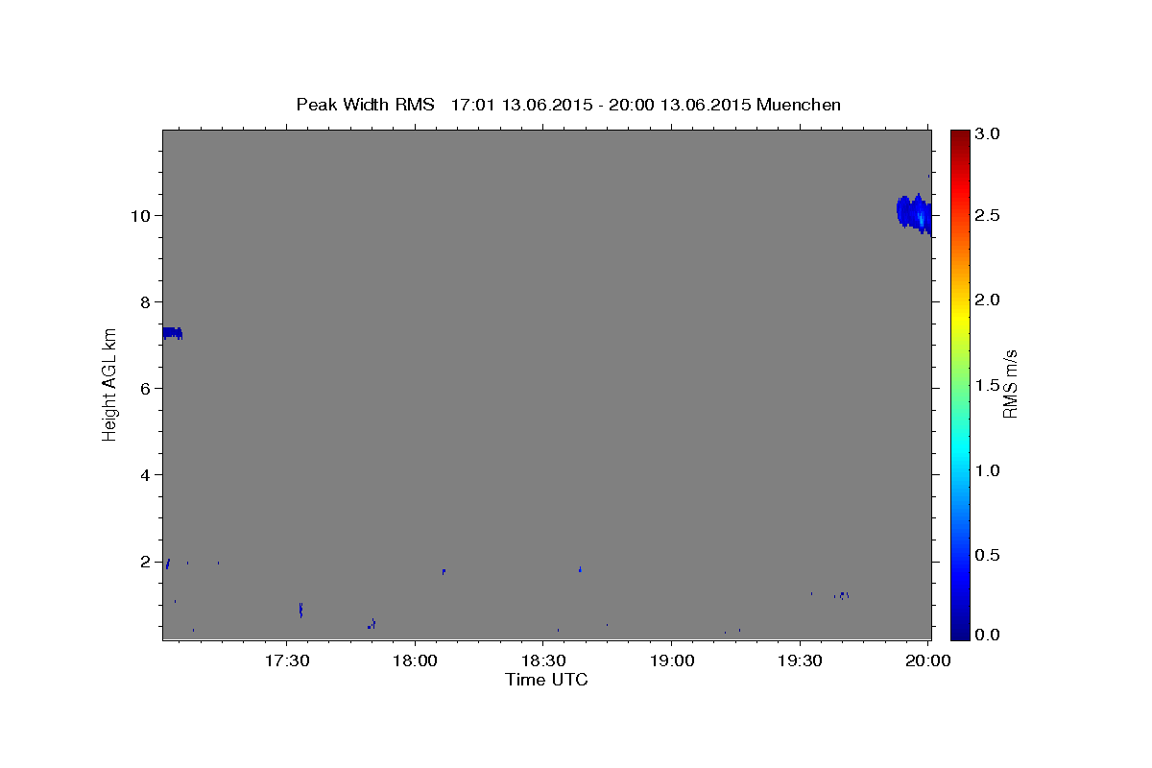Viewport: 1152px width, 768px height.
Task: Click the blue signal band near 7 km
Action: tap(172, 333)
